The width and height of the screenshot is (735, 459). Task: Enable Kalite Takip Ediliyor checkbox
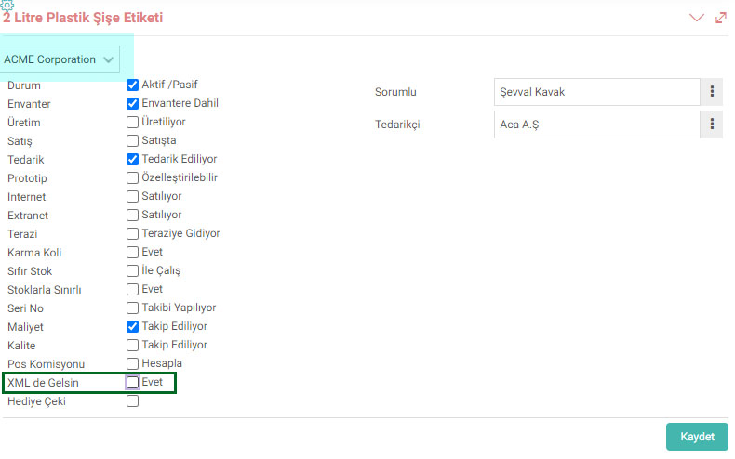[133, 346]
